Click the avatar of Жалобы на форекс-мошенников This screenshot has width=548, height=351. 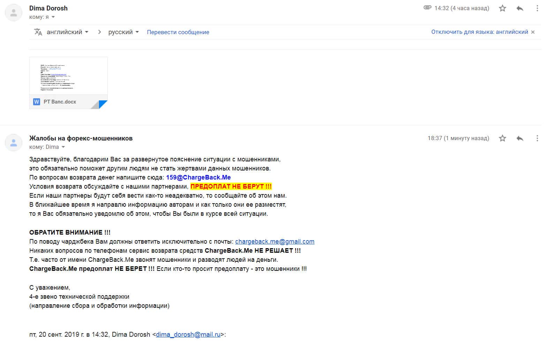click(x=14, y=143)
